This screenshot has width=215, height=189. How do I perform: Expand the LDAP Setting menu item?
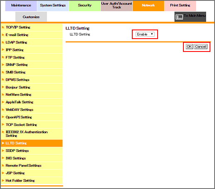[x=32, y=42]
